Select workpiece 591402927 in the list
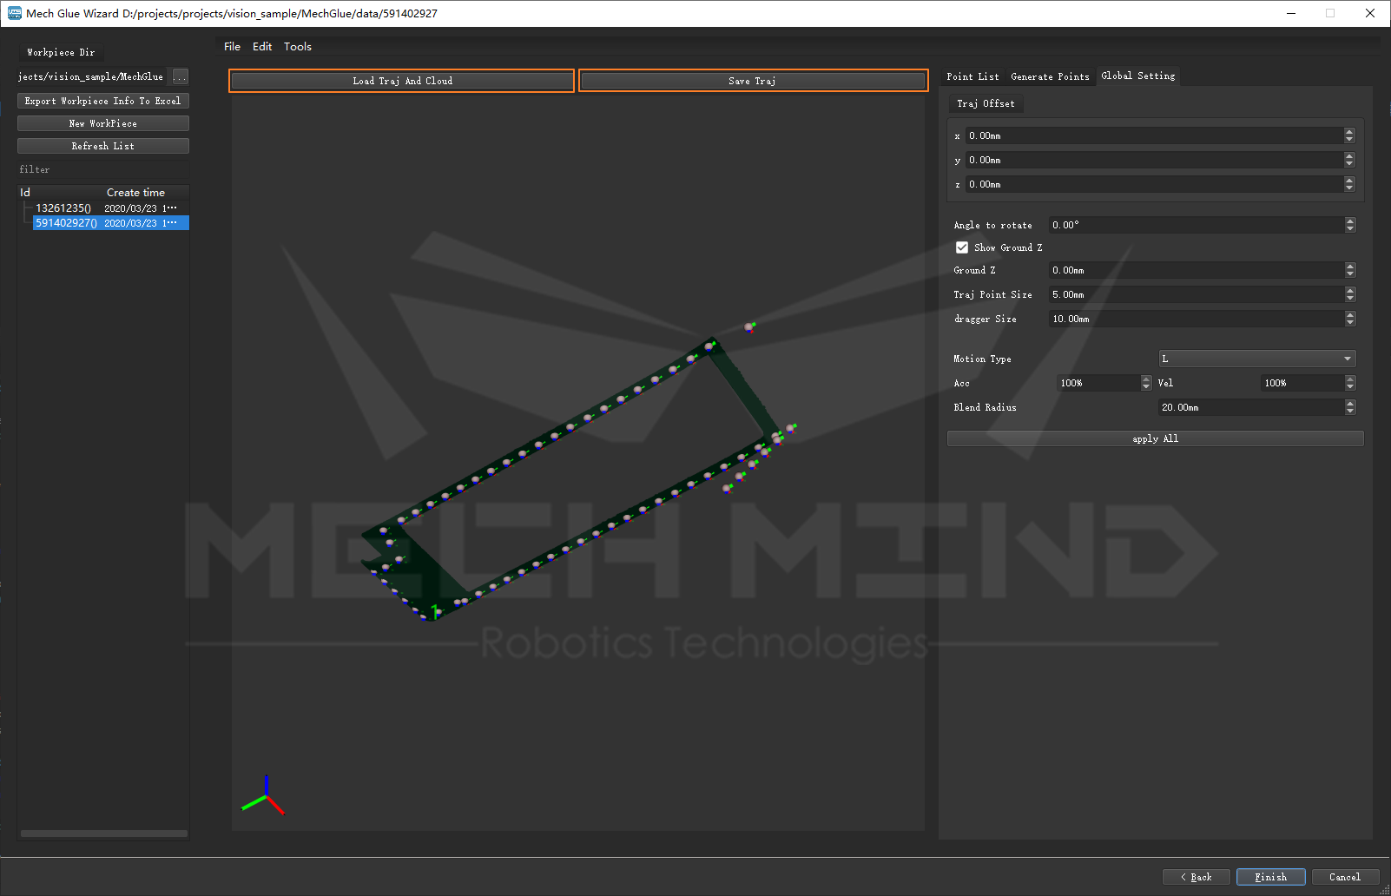 (x=66, y=223)
